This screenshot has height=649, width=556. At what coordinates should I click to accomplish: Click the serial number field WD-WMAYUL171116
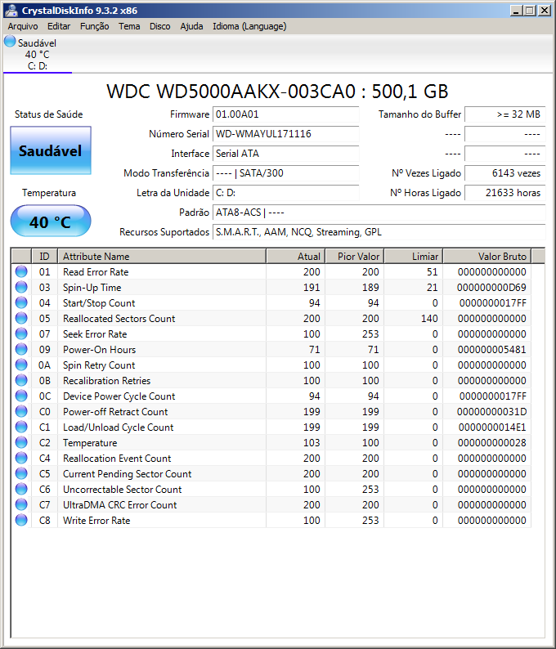tap(285, 134)
